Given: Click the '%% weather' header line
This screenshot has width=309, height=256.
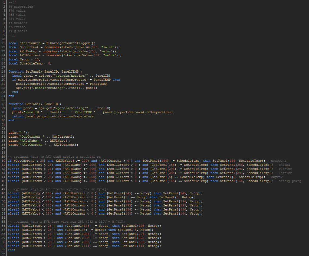Looking at the screenshot, I should (18, 23).
